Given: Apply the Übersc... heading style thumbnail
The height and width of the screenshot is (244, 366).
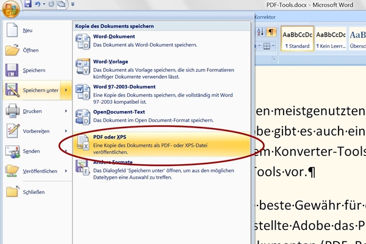Looking at the screenshot, I should (357, 39).
